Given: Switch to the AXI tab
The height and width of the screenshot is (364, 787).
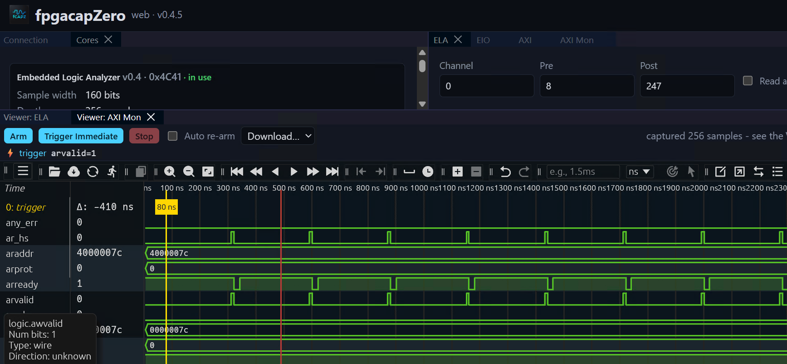Looking at the screenshot, I should click(525, 40).
